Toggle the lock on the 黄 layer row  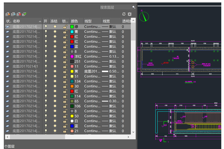click(x=65, y=71)
